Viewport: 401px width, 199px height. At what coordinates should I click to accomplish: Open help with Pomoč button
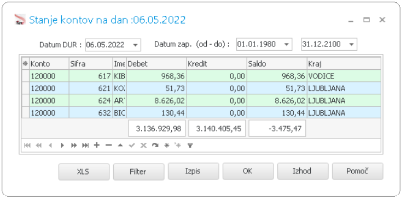pos(358,171)
